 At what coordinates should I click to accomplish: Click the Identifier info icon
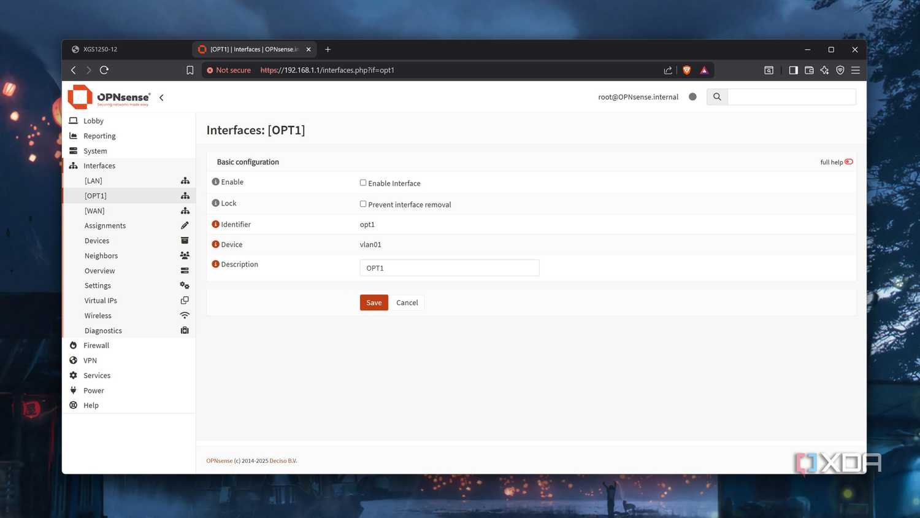(x=215, y=225)
